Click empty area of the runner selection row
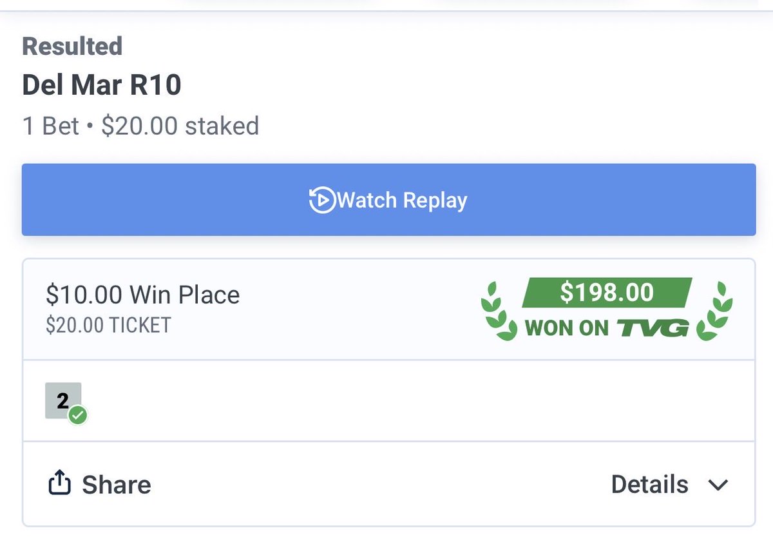 419,401
